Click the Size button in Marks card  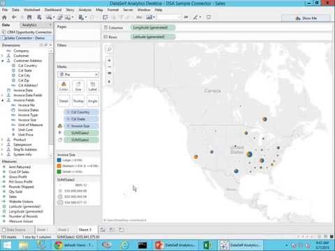[78, 86]
